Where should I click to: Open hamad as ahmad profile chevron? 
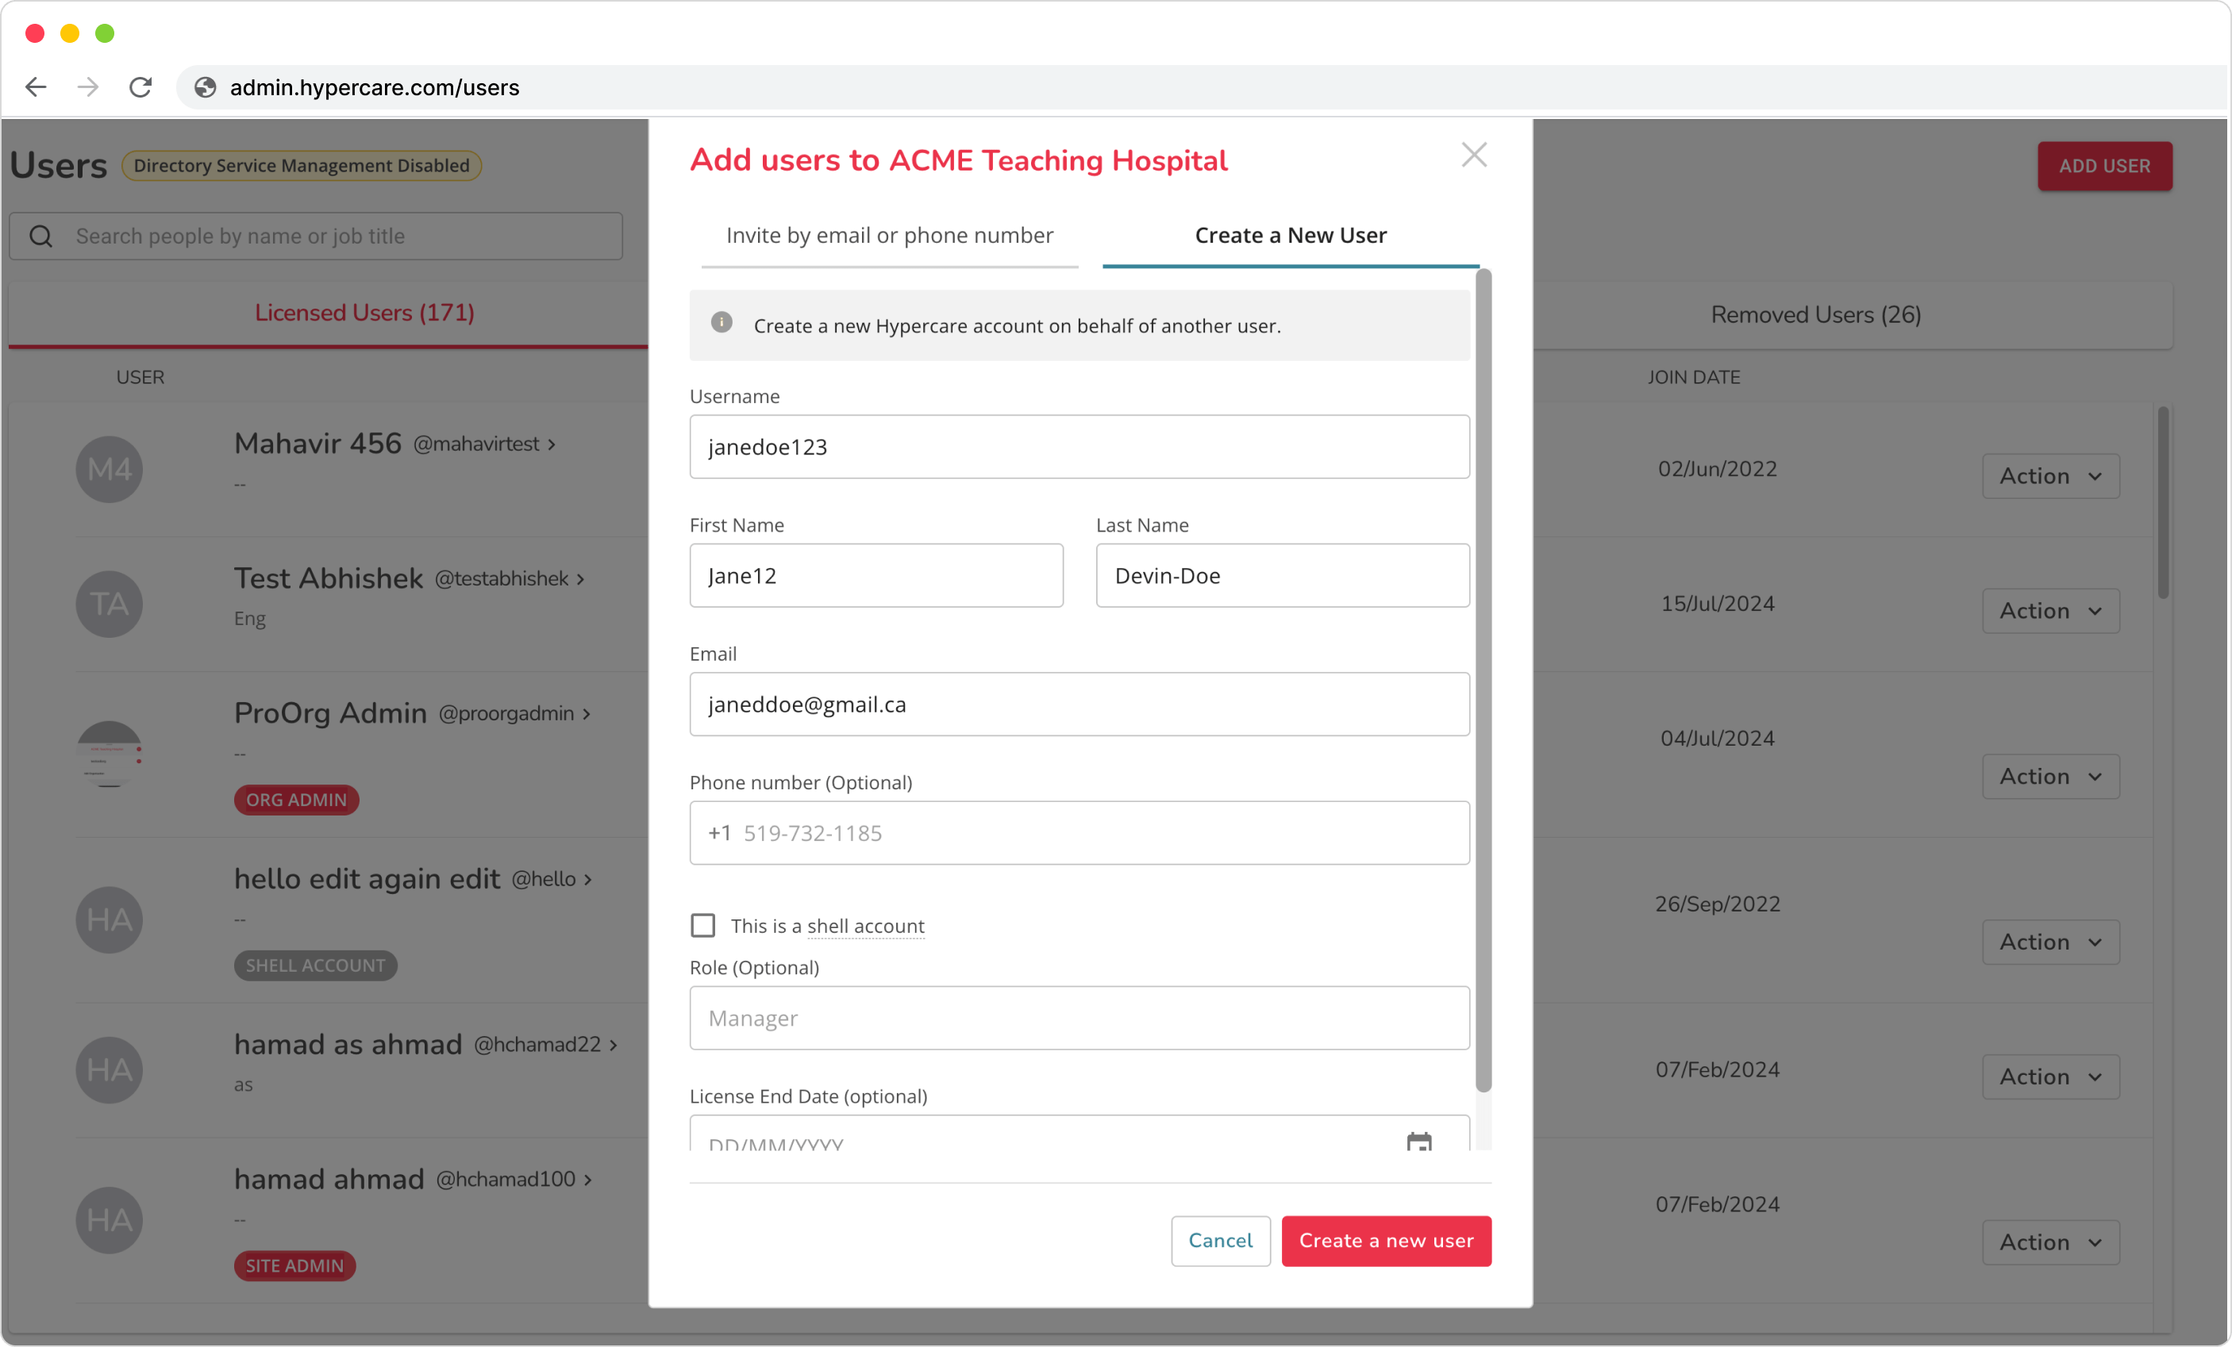click(614, 1046)
